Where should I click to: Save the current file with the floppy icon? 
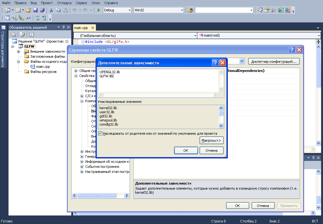(35, 10)
